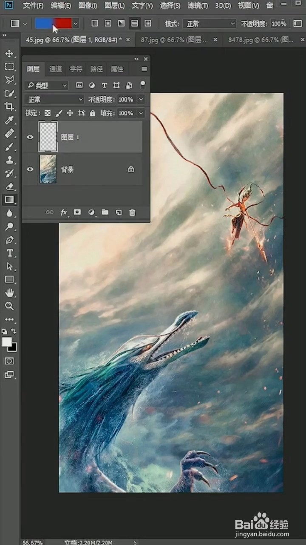306x545 pixels.
Task: Change the screen mode
Action: (9, 375)
